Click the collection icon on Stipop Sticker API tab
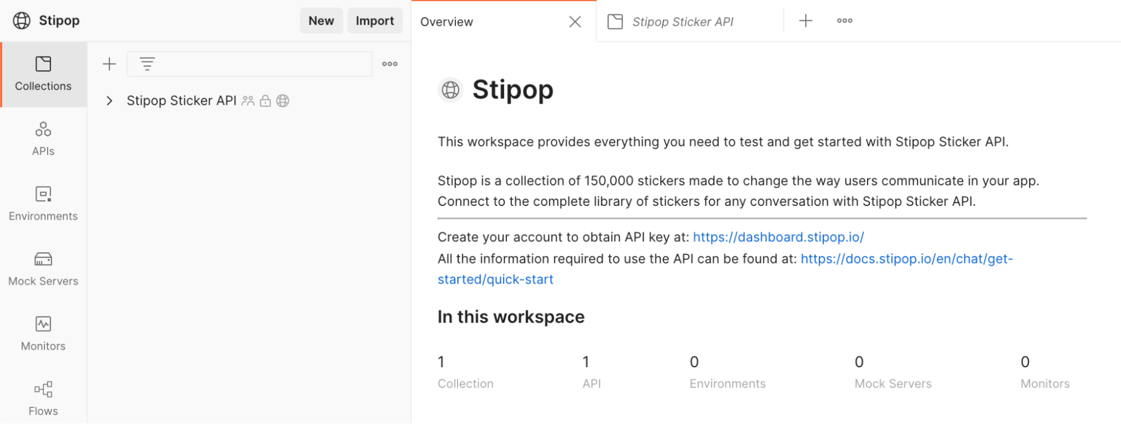Image resolution: width=1121 pixels, height=424 pixels. coord(615,22)
